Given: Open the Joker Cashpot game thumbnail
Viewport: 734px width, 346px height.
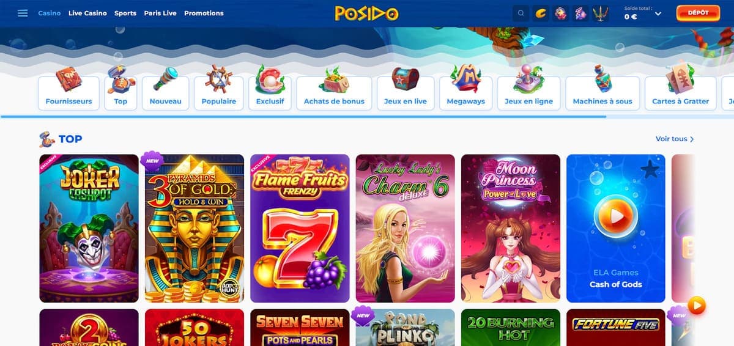Looking at the screenshot, I should 89,229.
